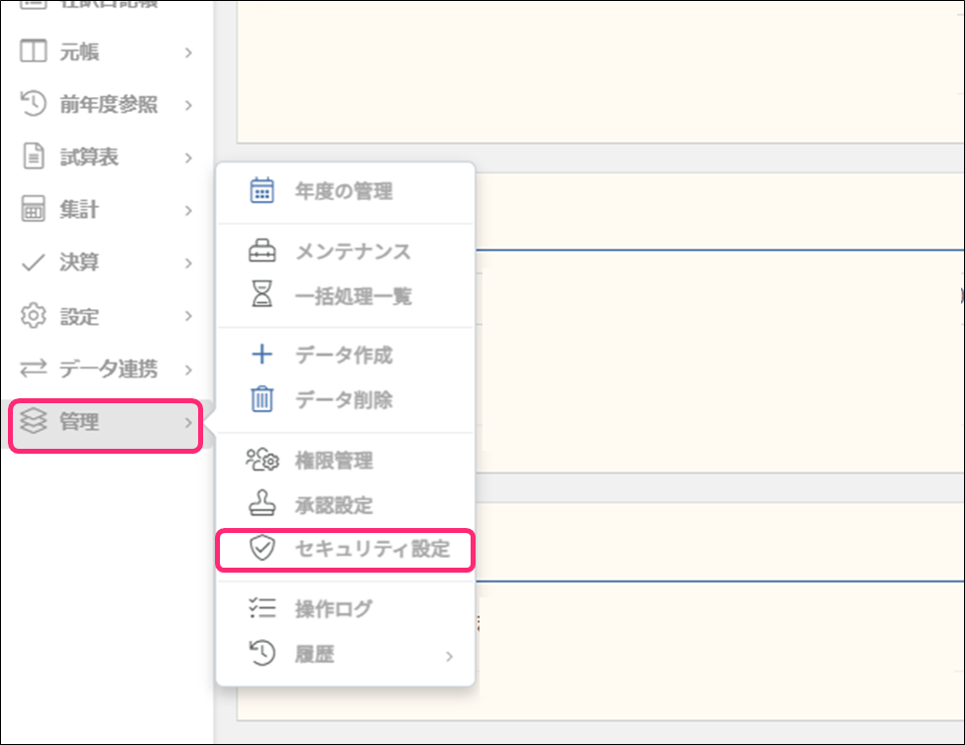Image resolution: width=965 pixels, height=745 pixels.
Task: Expand the 試算表 sidebar chevron
Action: (x=188, y=158)
